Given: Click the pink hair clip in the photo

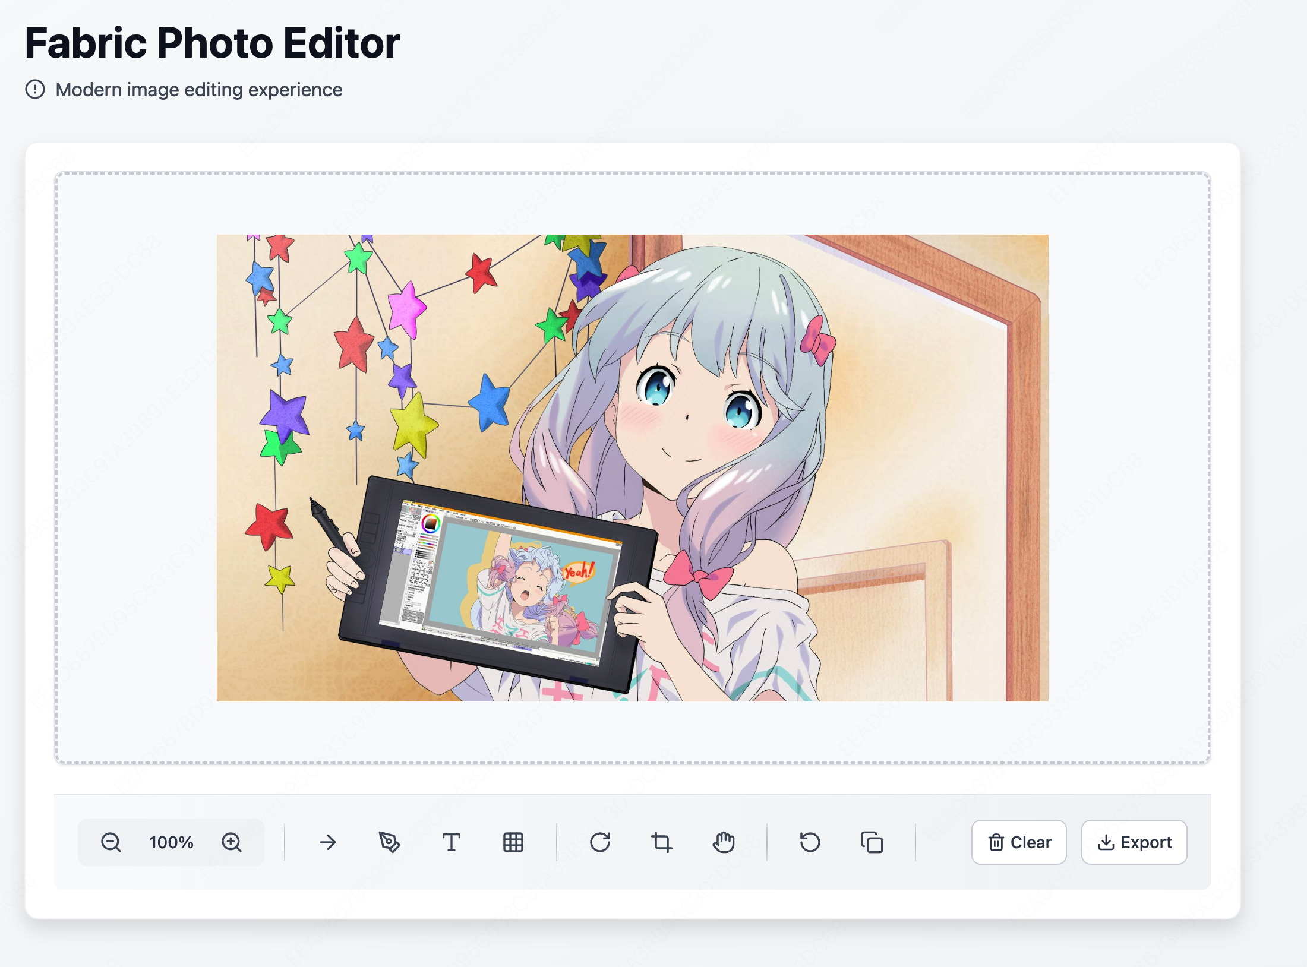Looking at the screenshot, I should point(818,340).
